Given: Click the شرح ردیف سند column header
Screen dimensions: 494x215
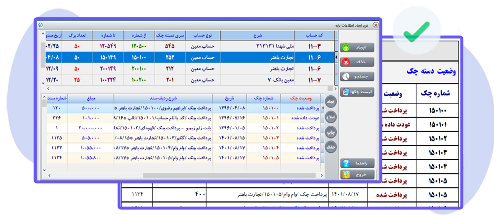Looking at the screenshot, I should (163, 99).
